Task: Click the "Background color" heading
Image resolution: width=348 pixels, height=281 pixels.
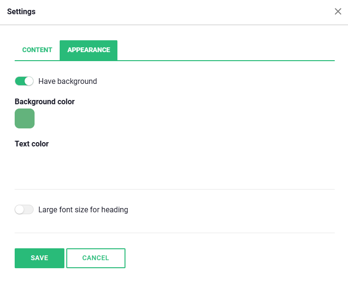Action: click(45, 101)
